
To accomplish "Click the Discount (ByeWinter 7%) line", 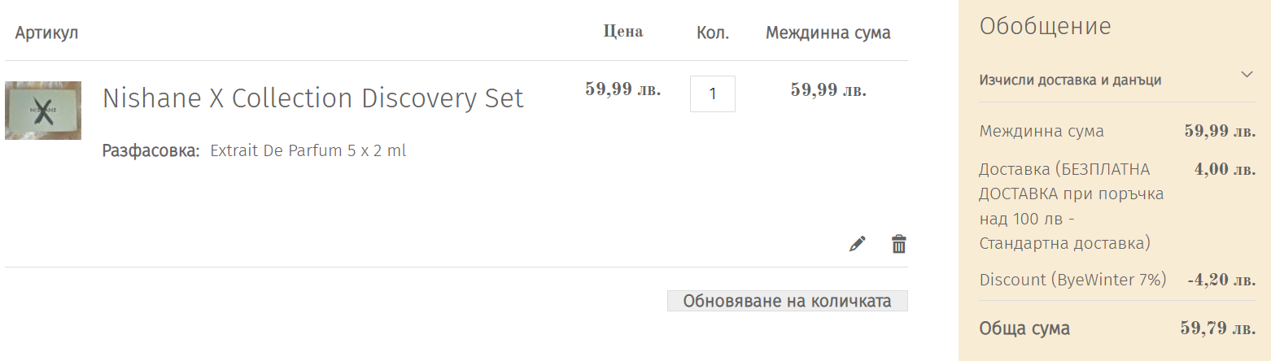I will coord(1072,280).
